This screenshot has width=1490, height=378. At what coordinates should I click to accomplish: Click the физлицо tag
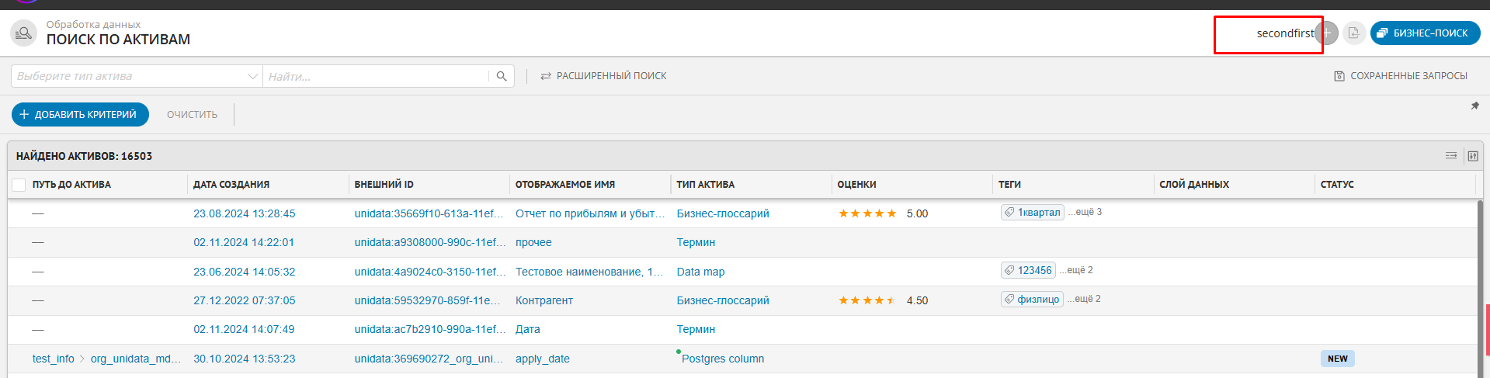[x=1032, y=300]
